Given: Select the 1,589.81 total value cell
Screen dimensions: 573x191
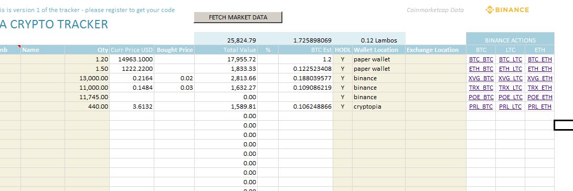Looking at the screenshot, I should tap(226, 107).
